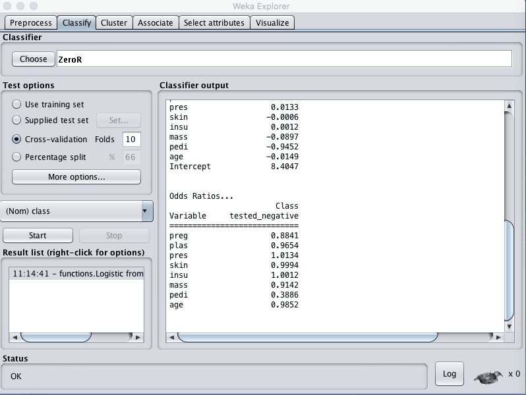Click the Weka bird icon in status area
The image size is (526, 395).
click(x=488, y=377)
